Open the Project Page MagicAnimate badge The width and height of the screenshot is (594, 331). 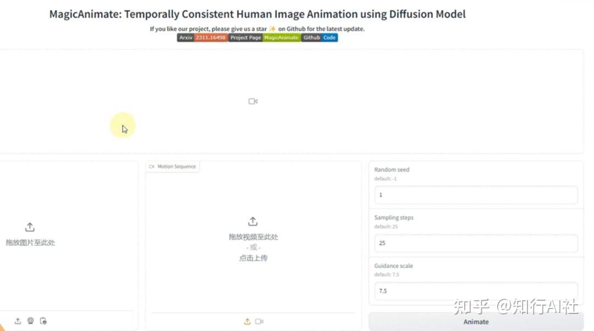click(264, 38)
